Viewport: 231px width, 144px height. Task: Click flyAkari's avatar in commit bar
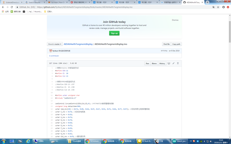[x=51, y=51]
